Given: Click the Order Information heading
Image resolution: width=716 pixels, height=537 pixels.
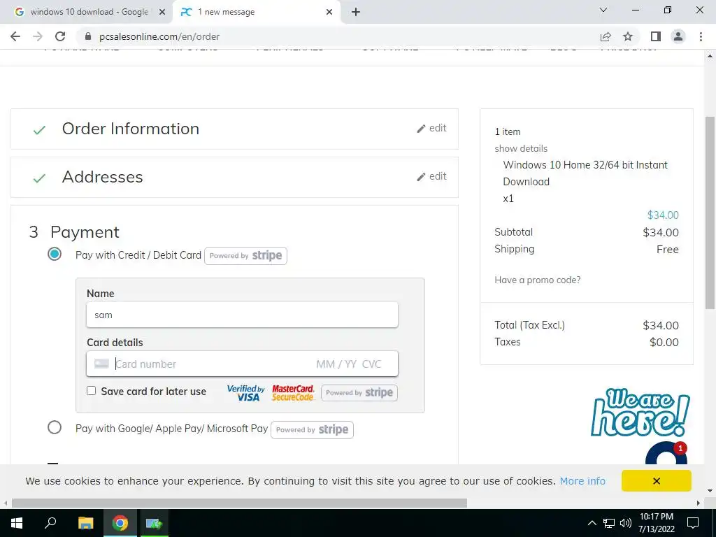Looking at the screenshot, I should tap(131, 129).
